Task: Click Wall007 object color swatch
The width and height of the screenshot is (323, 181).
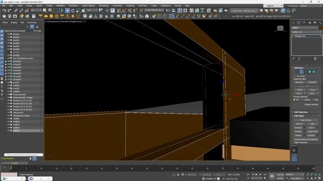Action: point(320,28)
